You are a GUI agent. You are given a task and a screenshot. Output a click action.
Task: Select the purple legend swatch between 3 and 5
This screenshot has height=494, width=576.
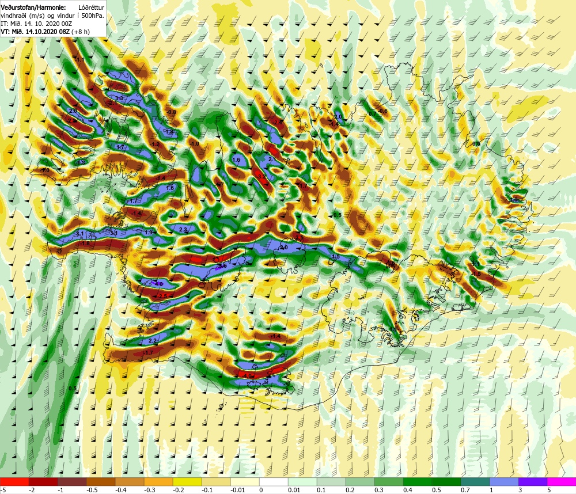533,481
